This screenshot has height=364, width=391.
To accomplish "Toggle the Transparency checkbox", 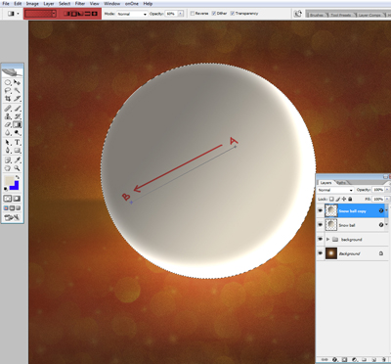I will coord(233,14).
